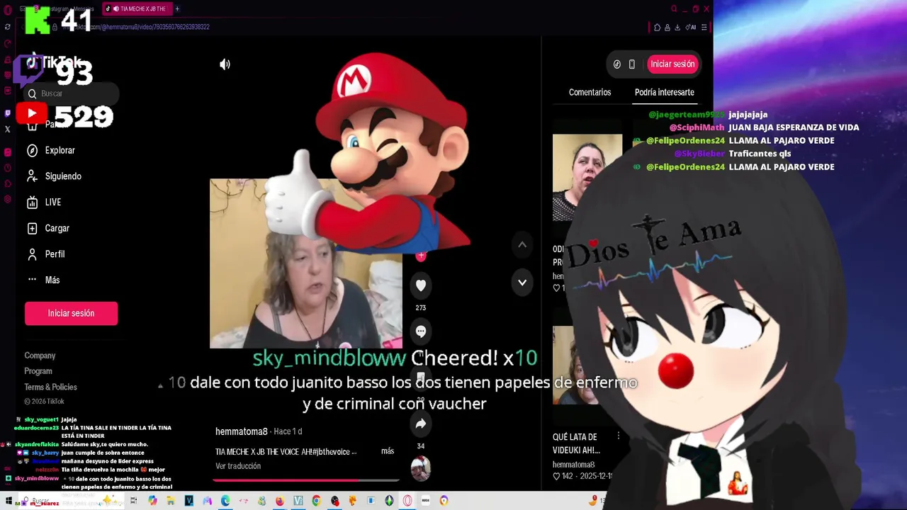Seek within the red video progress bar

pos(306,480)
